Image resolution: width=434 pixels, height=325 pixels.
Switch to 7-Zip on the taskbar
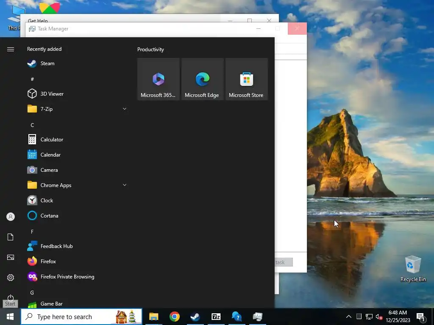(x=216, y=317)
